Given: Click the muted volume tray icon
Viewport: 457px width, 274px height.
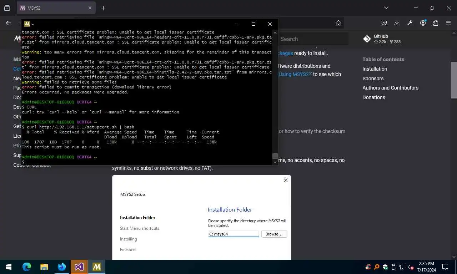Looking at the screenshot, I should coord(411,267).
